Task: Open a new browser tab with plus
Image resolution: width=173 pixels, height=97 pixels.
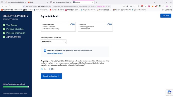Action: tap(97, 2)
